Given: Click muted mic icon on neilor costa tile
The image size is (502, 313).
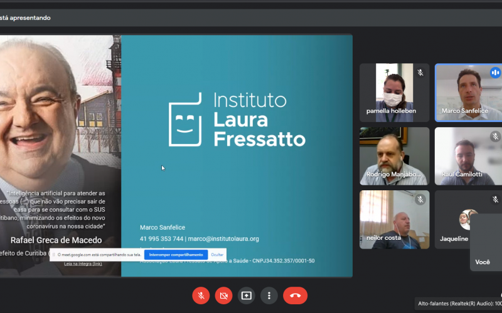Looking at the screenshot, I should click(x=420, y=200).
